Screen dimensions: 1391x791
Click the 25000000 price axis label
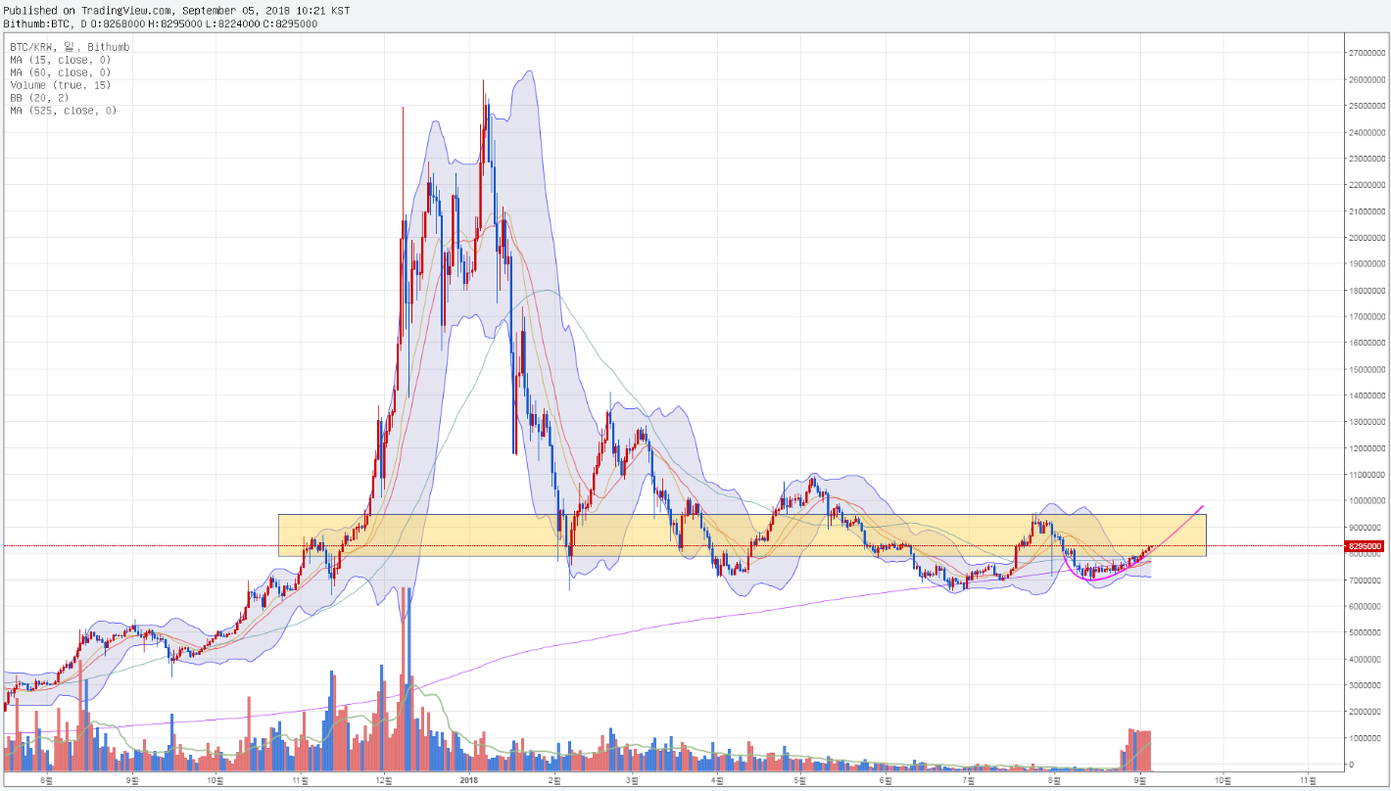point(1367,105)
